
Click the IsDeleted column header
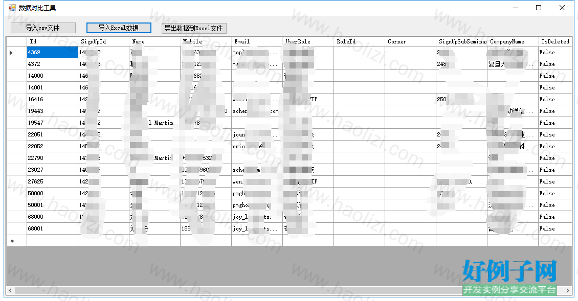pos(555,41)
